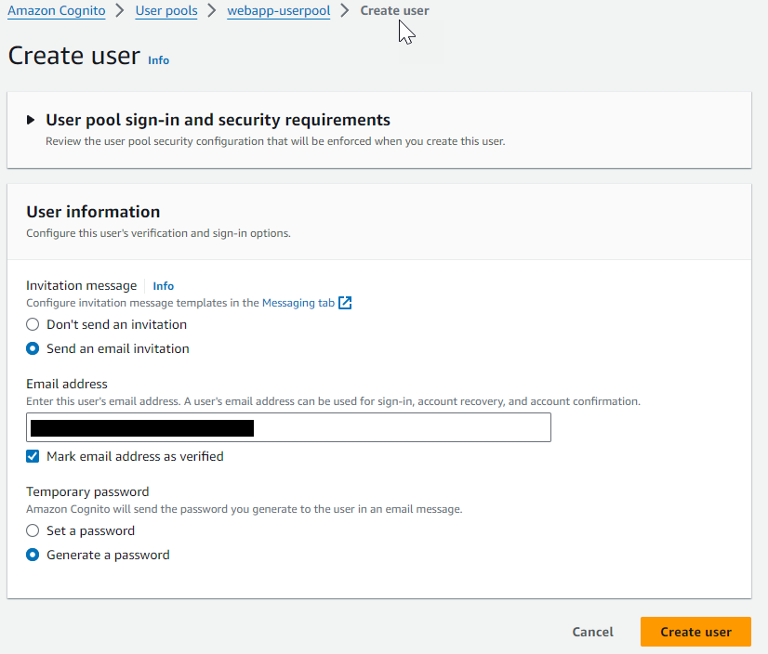Expand "User pool sign-in and security requirements" heading
Screen dimensions: 768x654
point(218,120)
